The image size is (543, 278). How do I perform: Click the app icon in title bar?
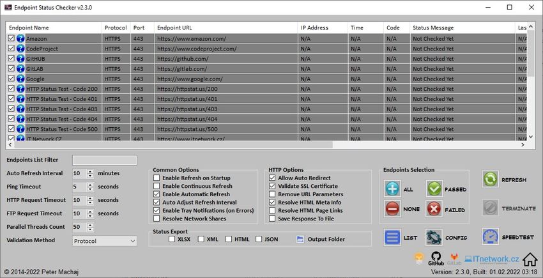[x=8, y=7]
